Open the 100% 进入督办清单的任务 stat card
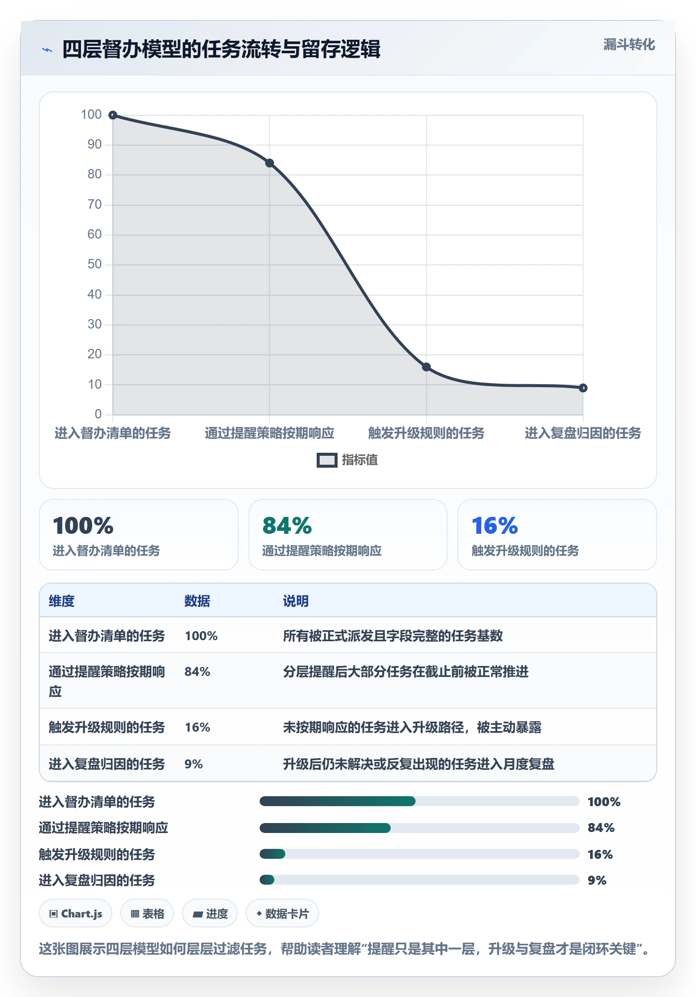 coord(139,535)
